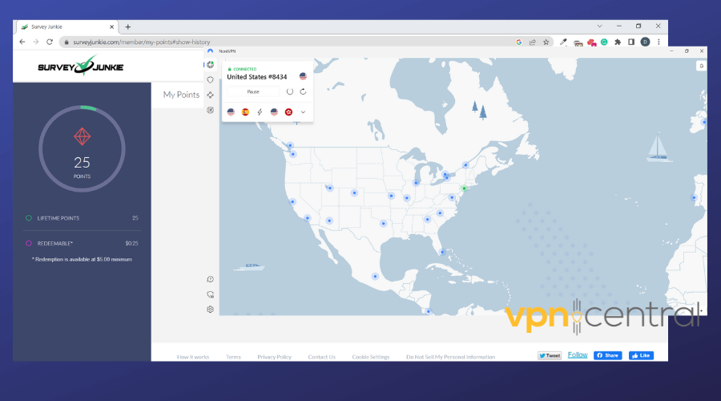
Task: Click the US flag beside United States #8434
Action: (x=303, y=76)
